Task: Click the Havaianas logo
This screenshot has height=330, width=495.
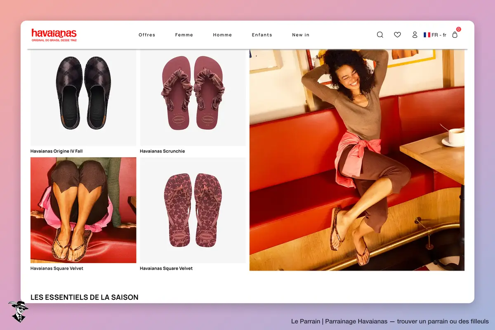Action: (x=54, y=35)
